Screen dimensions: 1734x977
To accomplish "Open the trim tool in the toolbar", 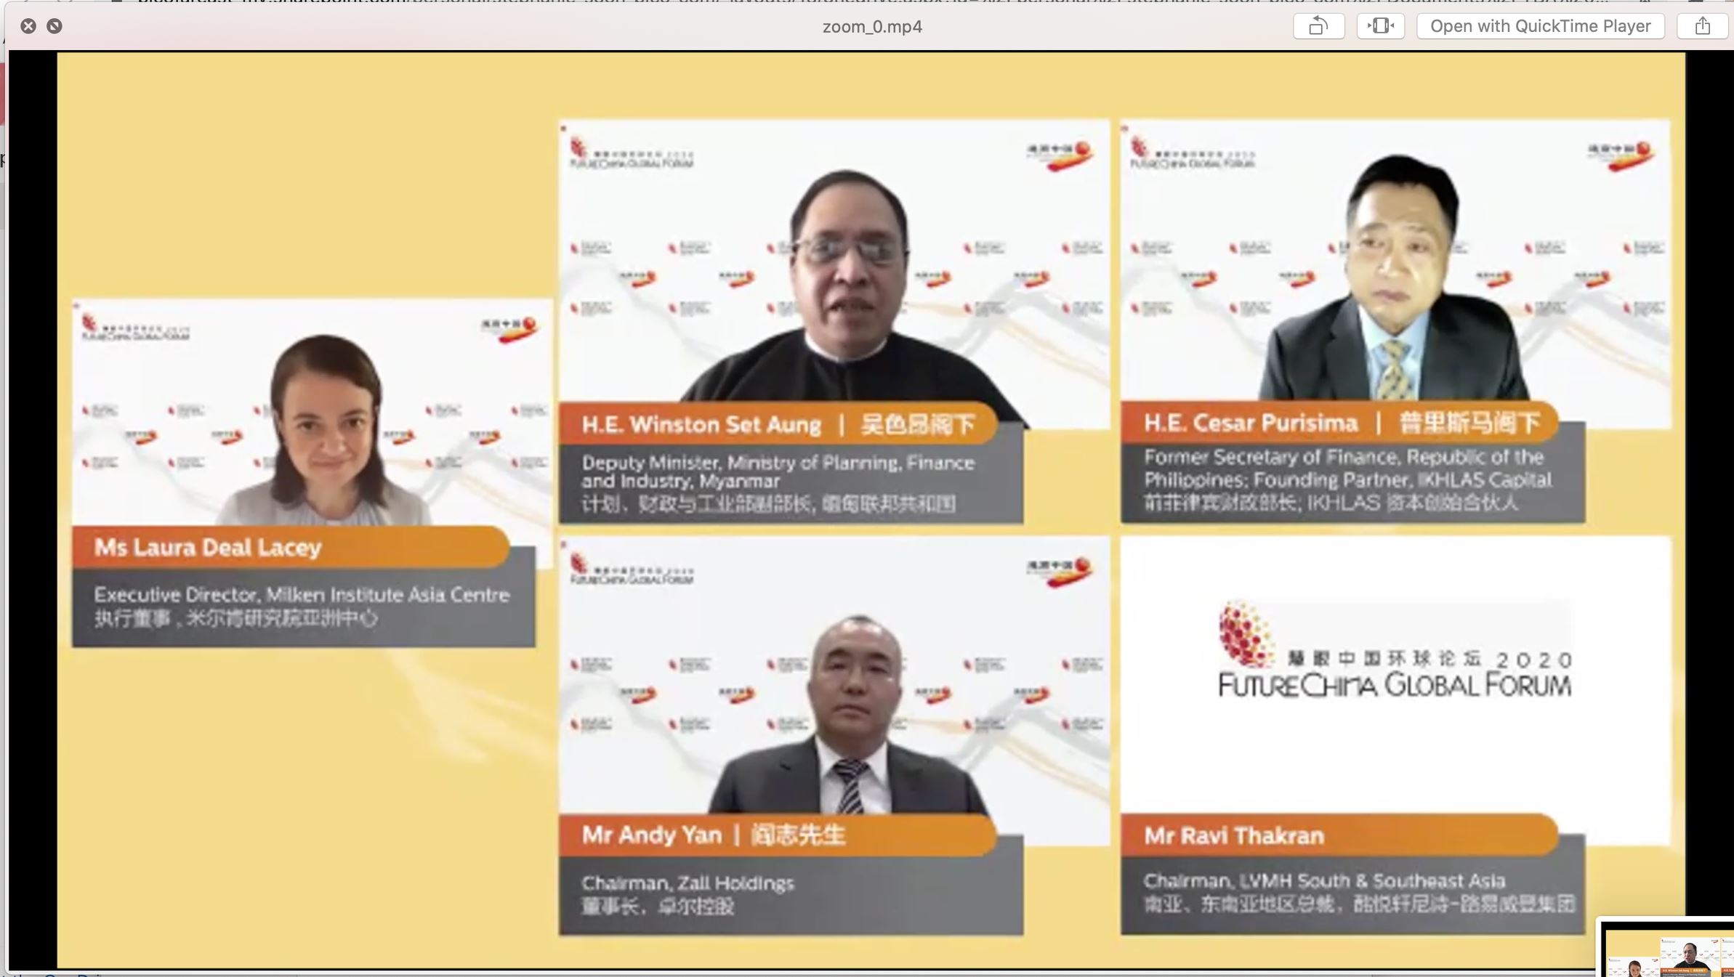I will [1380, 26].
